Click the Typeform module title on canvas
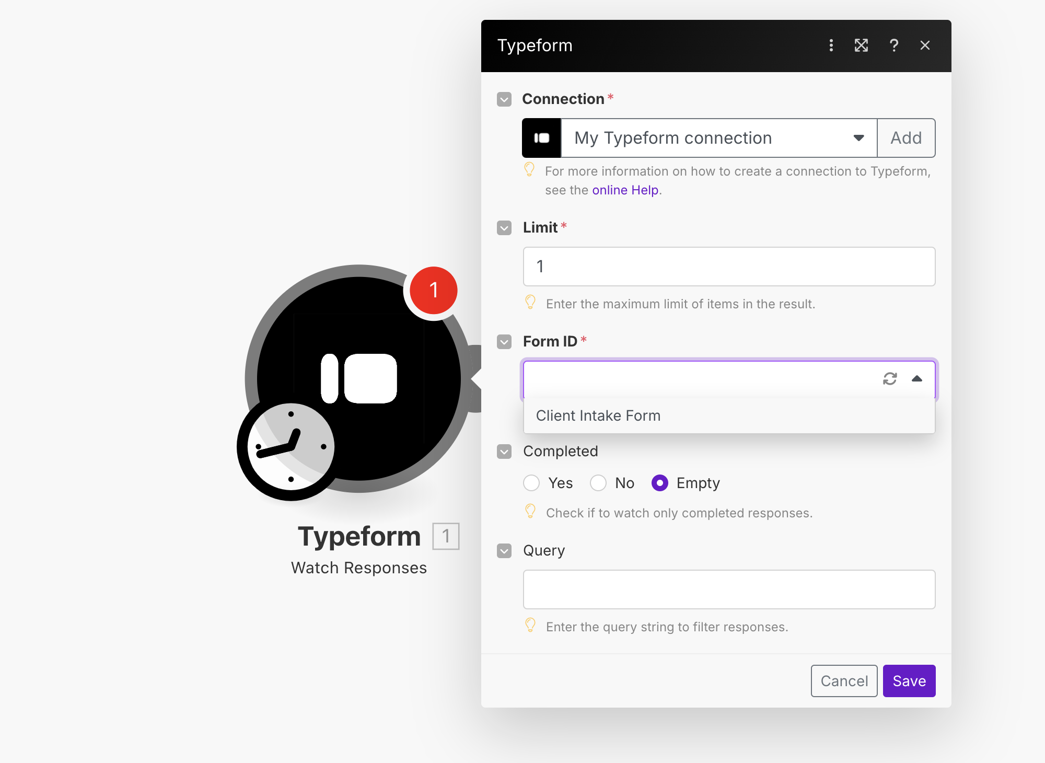 [359, 537]
